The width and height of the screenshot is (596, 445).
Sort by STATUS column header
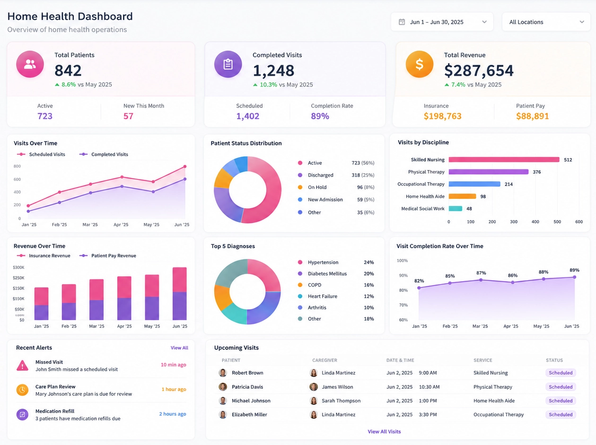click(554, 360)
